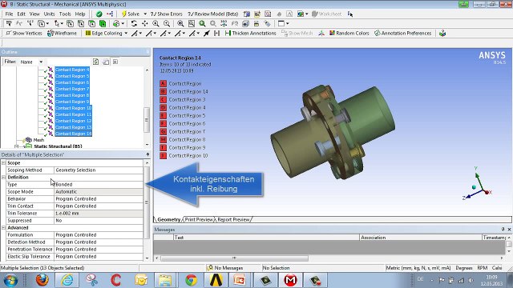The width and height of the screenshot is (513, 288).
Task: Click Show Errors in toolbar
Action: (x=166, y=14)
